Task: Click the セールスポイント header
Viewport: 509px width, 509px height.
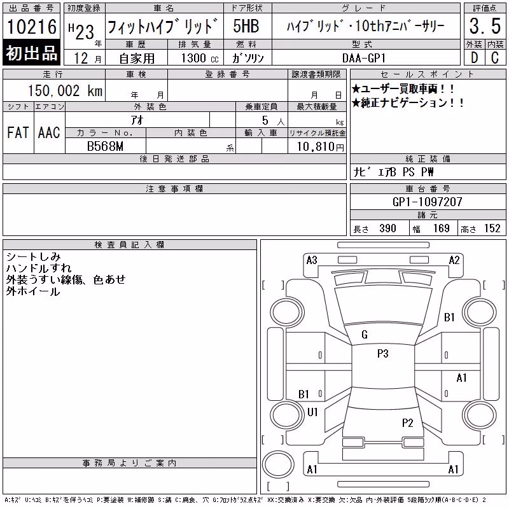Action: (x=428, y=74)
